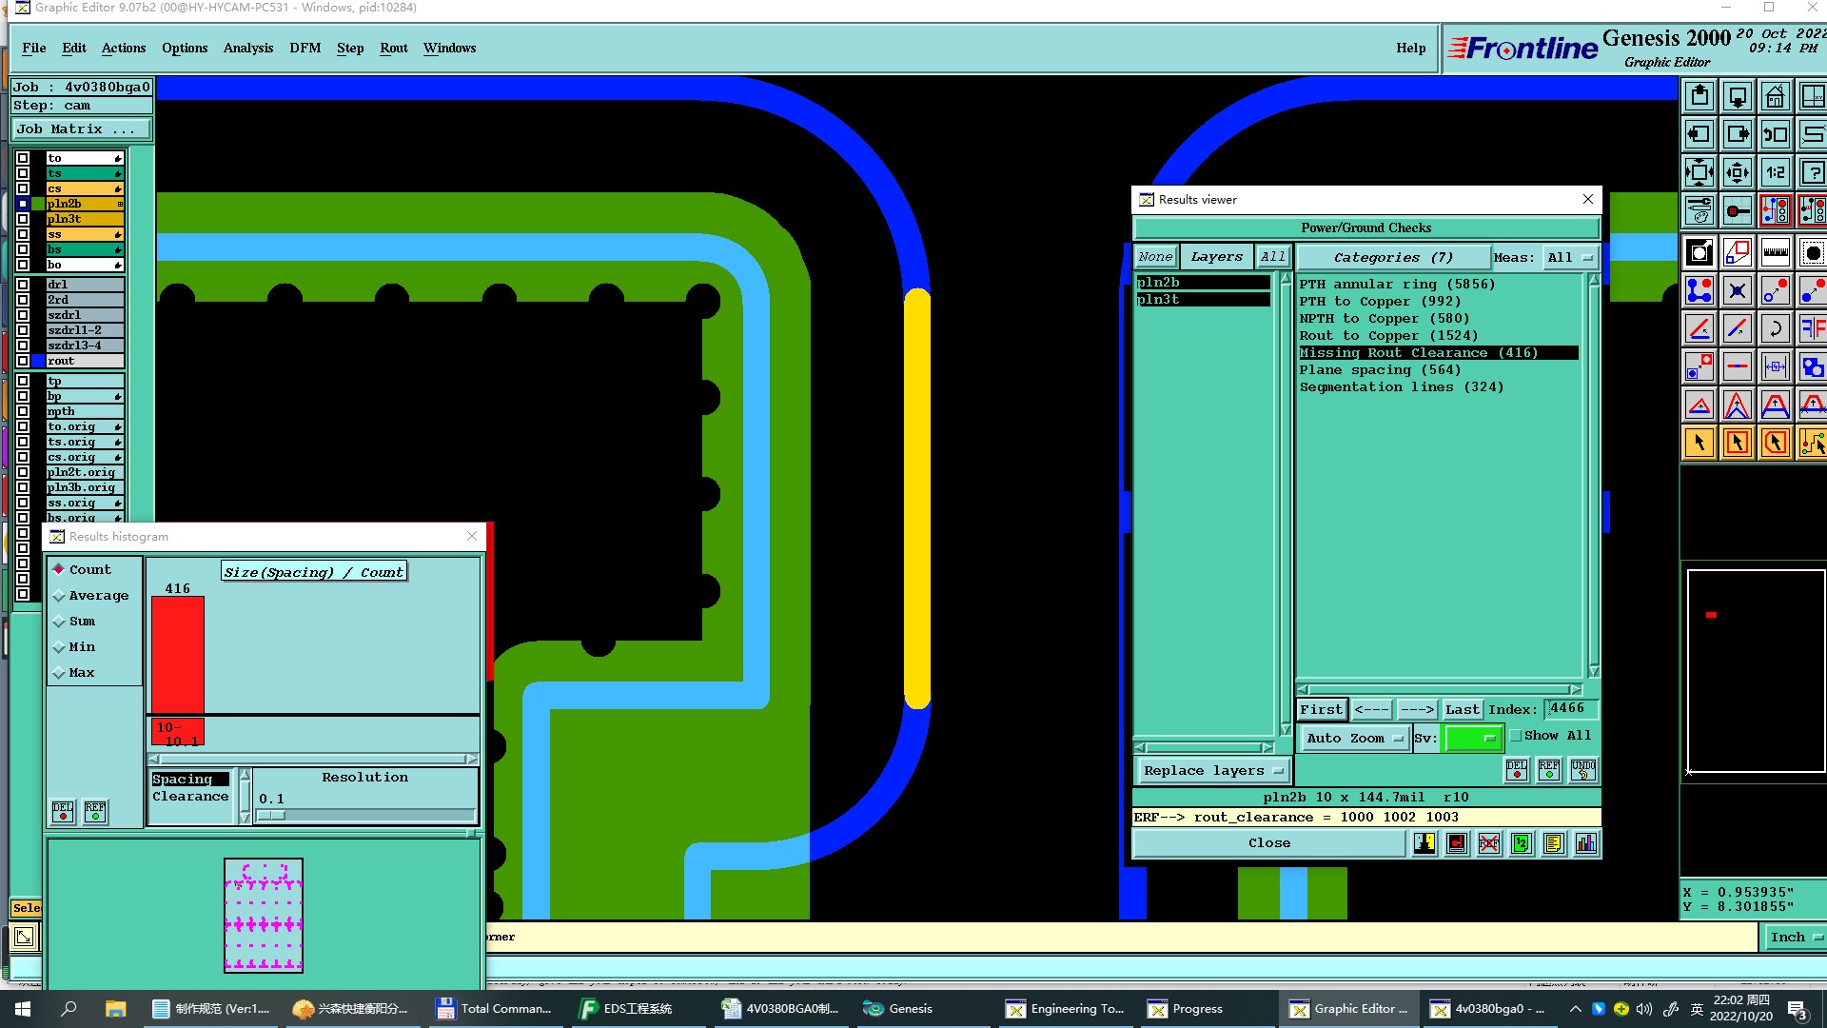Click the Job Matrix button
The width and height of the screenshot is (1827, 1028).
(x=80, y=129)
